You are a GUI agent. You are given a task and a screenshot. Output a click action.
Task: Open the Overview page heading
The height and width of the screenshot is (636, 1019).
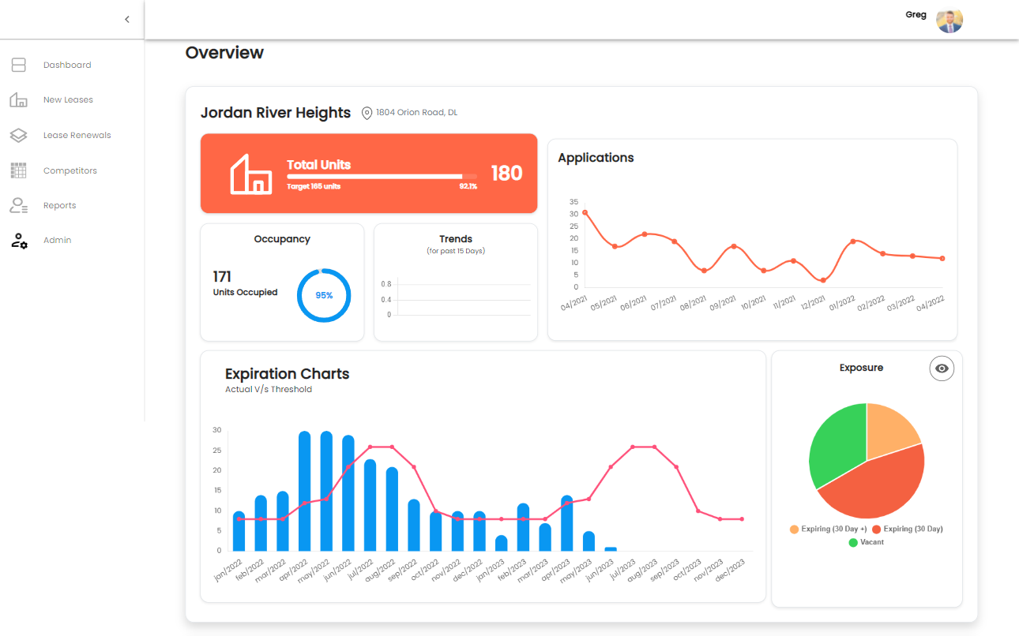point(224,53)
